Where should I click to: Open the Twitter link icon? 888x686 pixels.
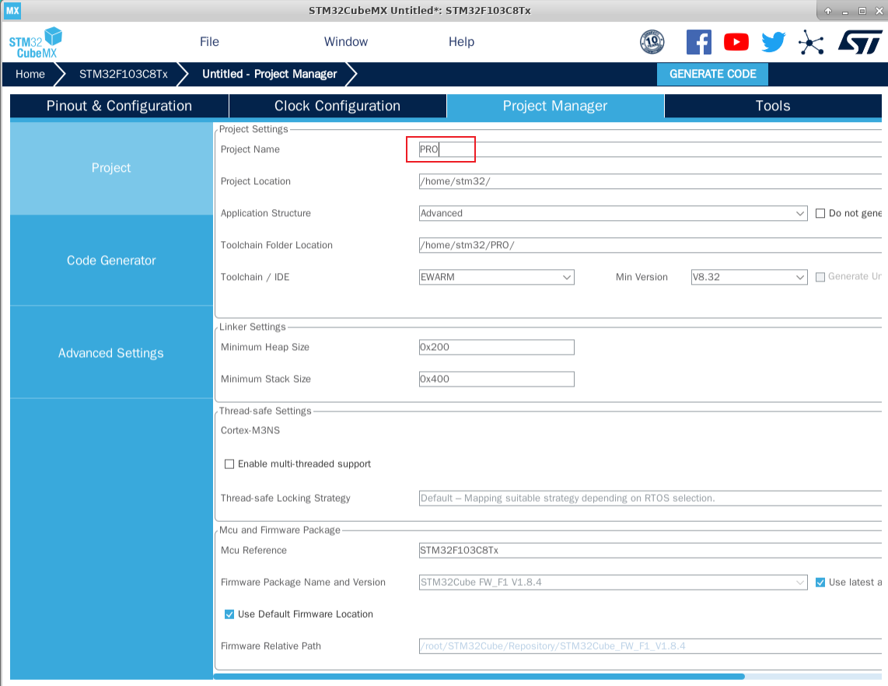[774, 42]
